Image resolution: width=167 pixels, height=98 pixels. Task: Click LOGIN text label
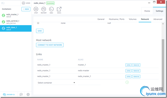coord(28,3)
